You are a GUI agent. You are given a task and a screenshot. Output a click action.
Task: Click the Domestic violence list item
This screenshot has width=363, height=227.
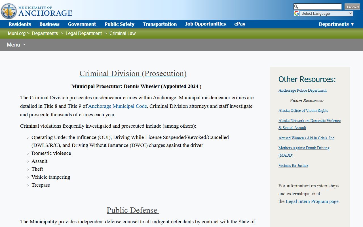(51, 153)
